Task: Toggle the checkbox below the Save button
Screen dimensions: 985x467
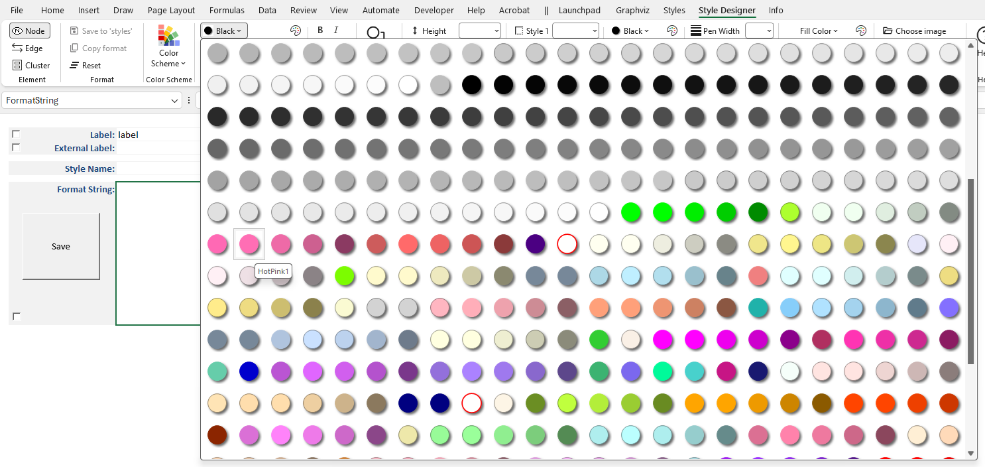Action: (x=17, y=316)
